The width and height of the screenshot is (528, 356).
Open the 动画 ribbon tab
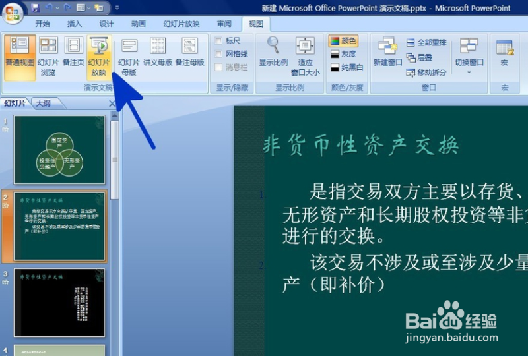click(139, 24)
